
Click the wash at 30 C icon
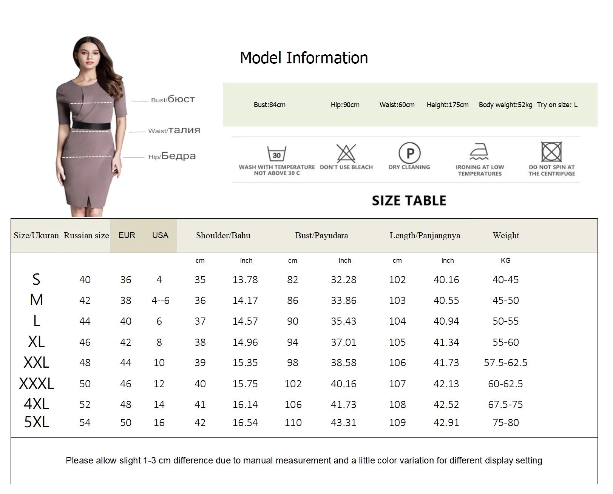click(276, 154)
